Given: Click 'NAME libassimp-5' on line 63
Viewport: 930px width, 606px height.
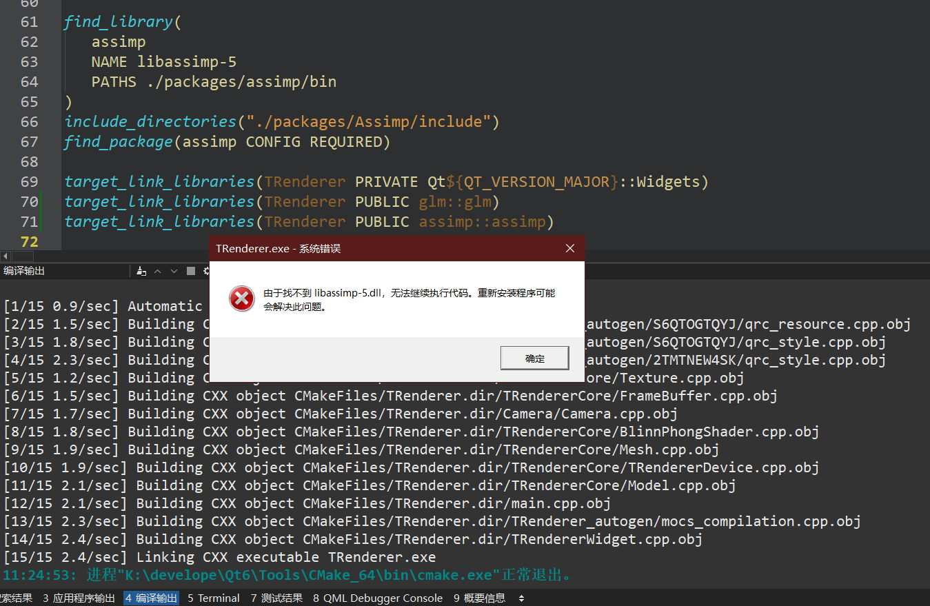Looking at the screenshot, I should pyautogui.click(x=164, y=61).
